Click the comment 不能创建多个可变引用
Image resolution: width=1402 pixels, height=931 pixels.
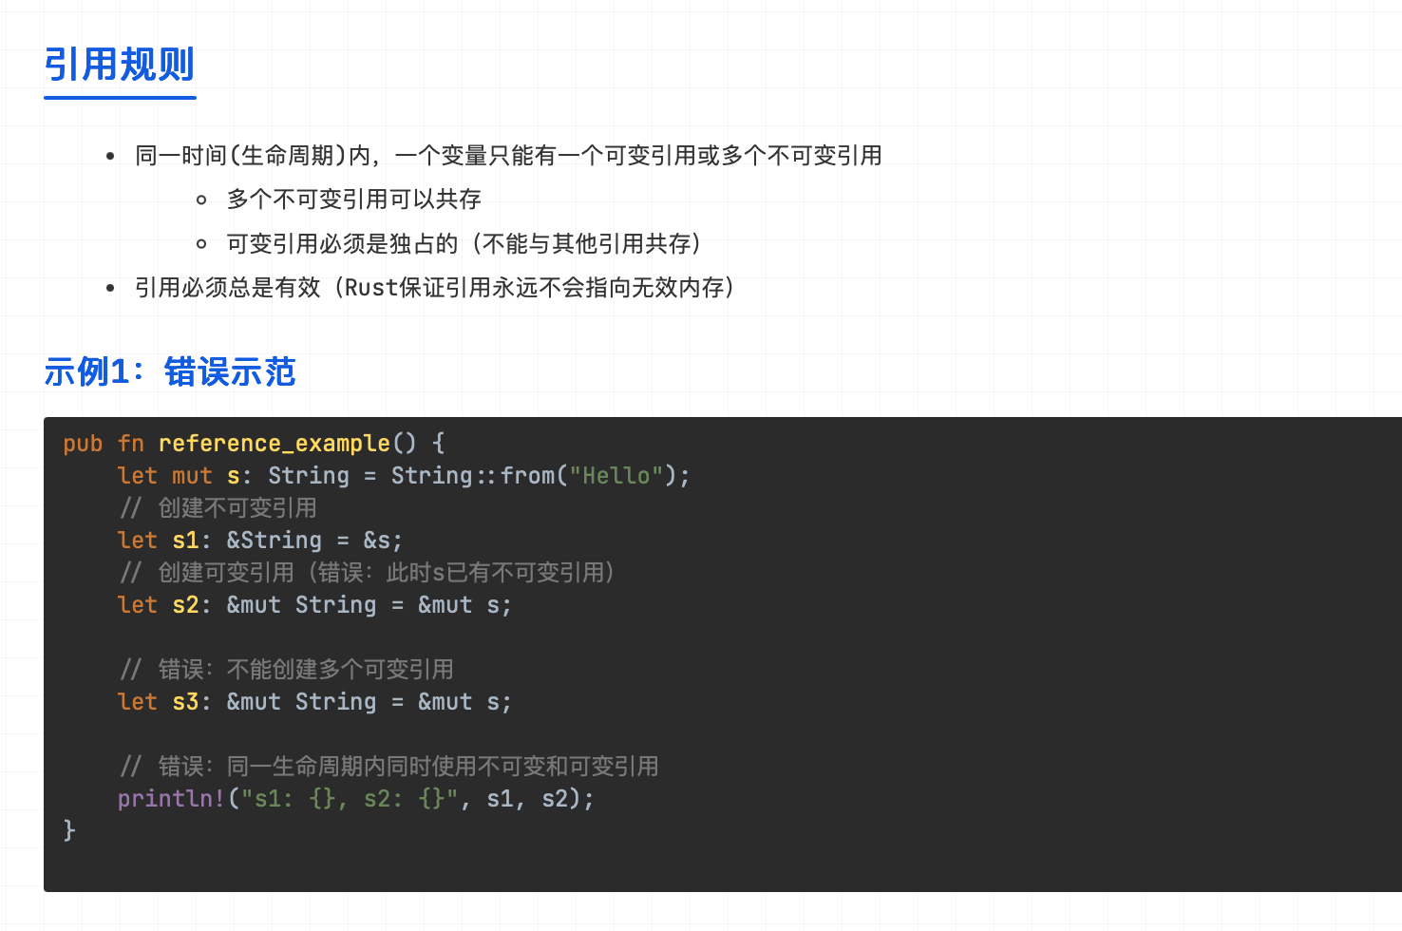286,669
